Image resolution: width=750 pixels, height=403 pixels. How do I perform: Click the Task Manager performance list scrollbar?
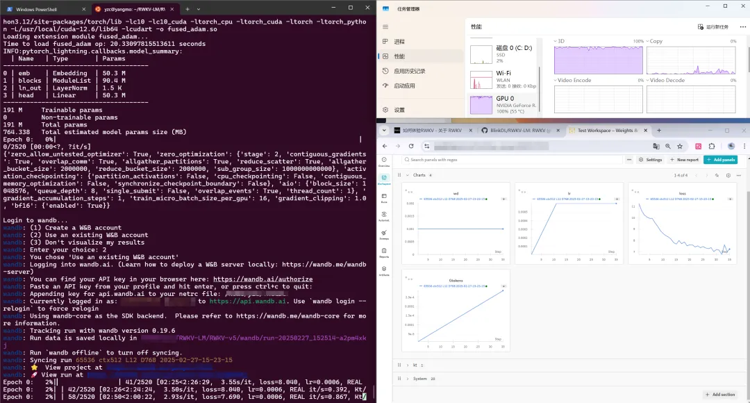pos(540,88)
